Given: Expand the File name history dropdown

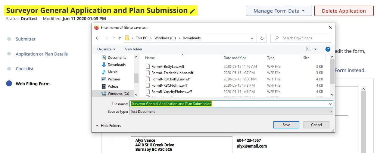Looking at the screenshot, I should [331, 104].
